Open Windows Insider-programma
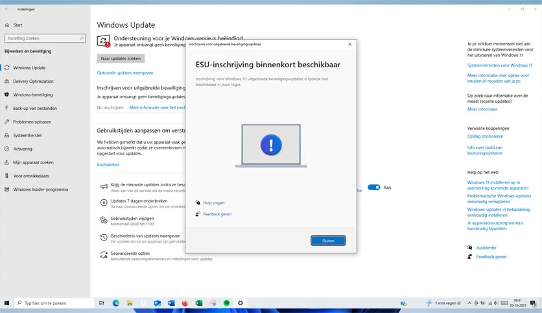Image resolution: width=542 pixels, height=313 pixels. [40, 189]
